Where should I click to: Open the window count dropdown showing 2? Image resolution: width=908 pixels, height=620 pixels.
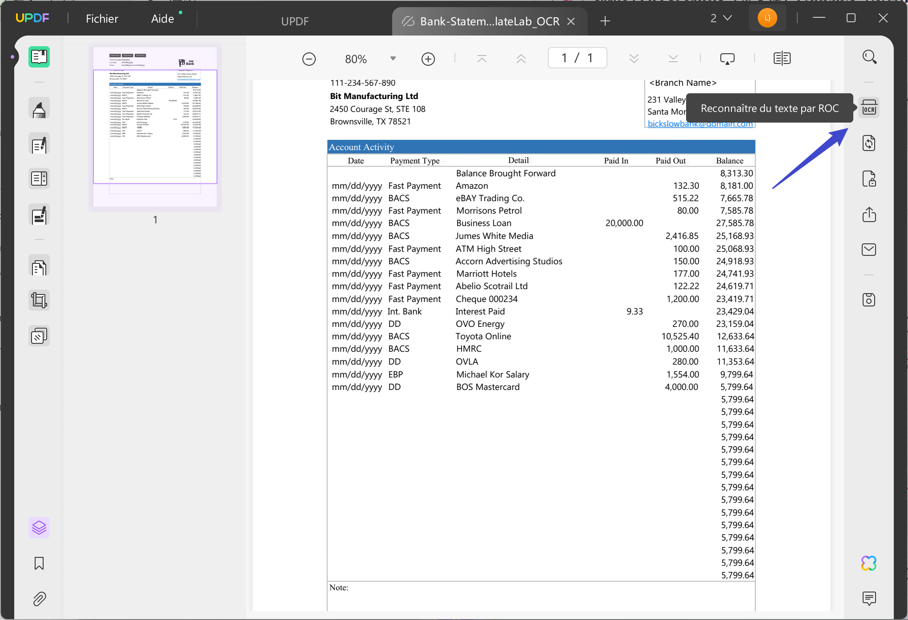click(721, 18)
